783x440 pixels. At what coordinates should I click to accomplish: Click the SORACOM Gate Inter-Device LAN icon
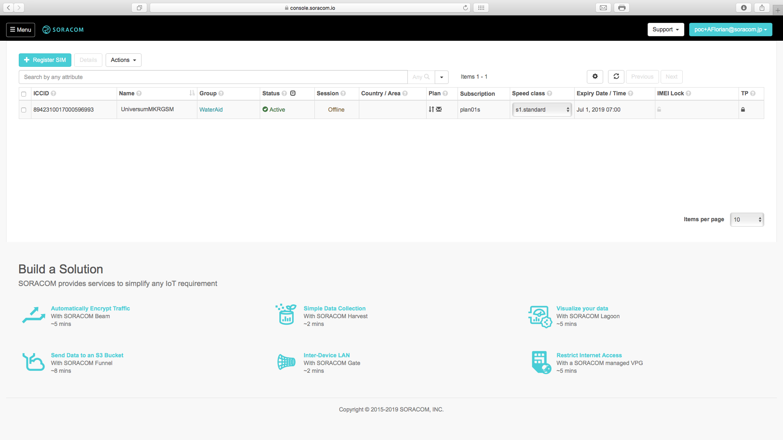point(286,362)
